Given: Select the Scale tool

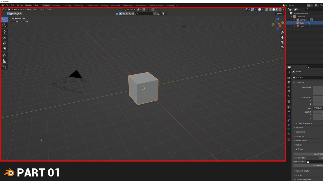Looking at the screenshot, I should pyautogui.click(x=4, y=43).
